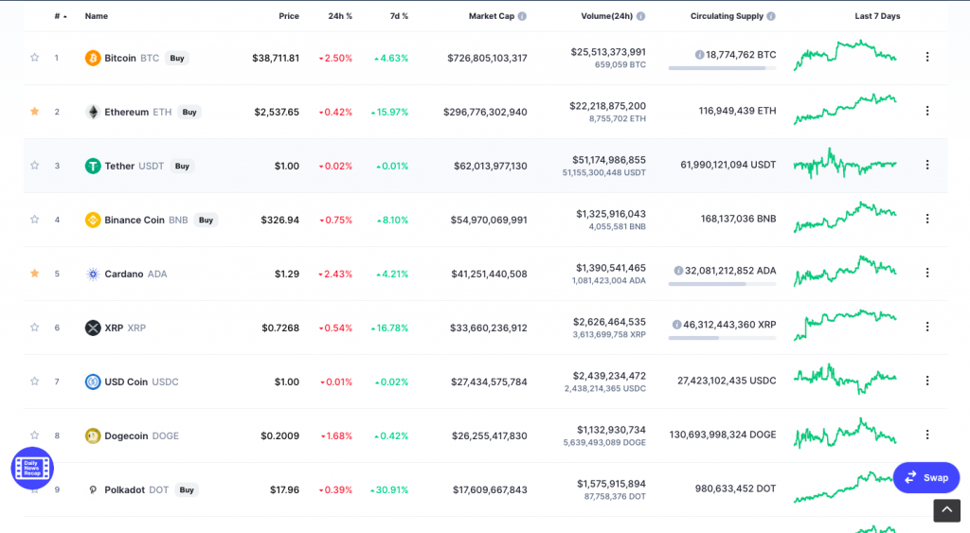Remove Ethereum from watchlist star
The height and width of the screenshot is (533, 970).
click(x=35, y=112)
